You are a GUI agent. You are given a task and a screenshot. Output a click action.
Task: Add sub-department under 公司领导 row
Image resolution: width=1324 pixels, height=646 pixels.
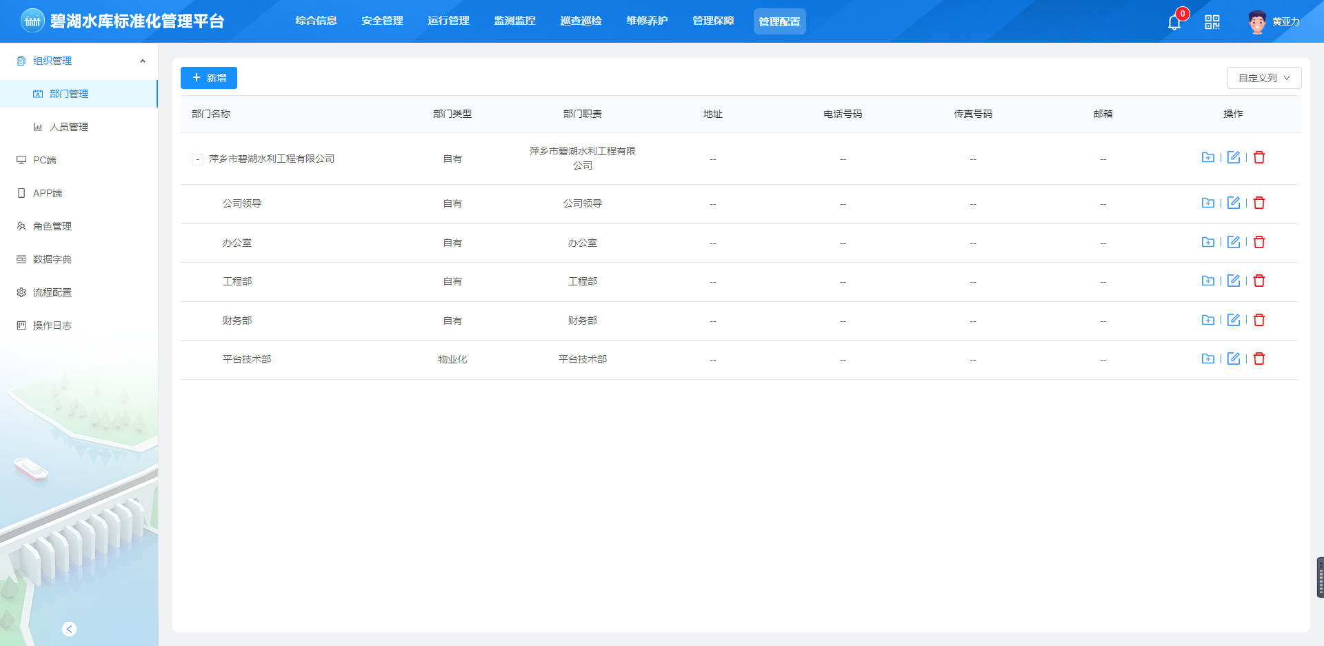[x=1207, y=203]
